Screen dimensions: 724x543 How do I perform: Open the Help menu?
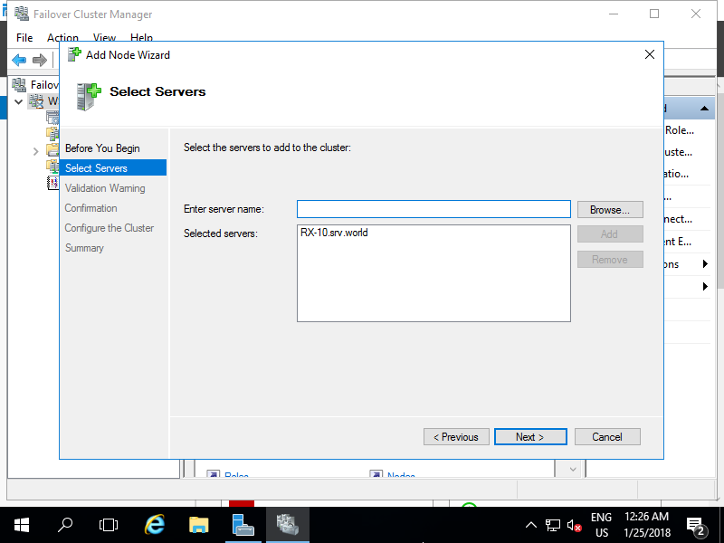141,38
